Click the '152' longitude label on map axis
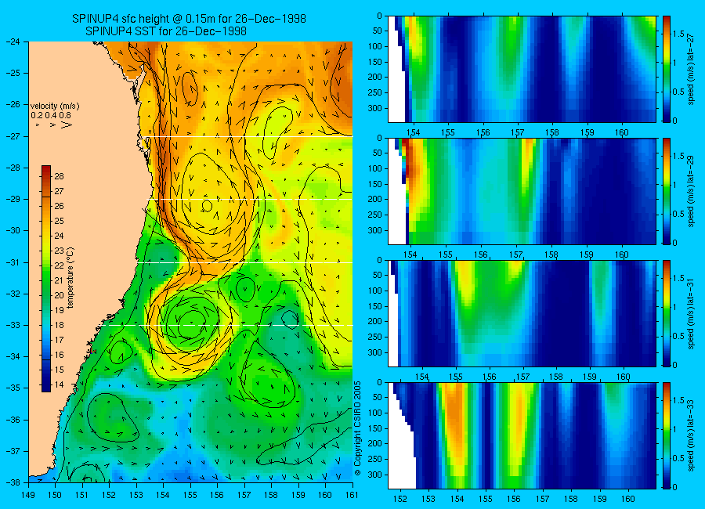Viewport: 705px width, 509px height. pyautogui.click(x=109, y=495)
